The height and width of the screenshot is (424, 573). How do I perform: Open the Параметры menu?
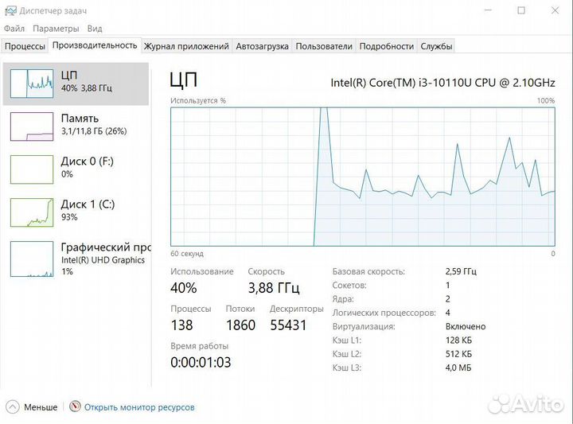point(56,29)
